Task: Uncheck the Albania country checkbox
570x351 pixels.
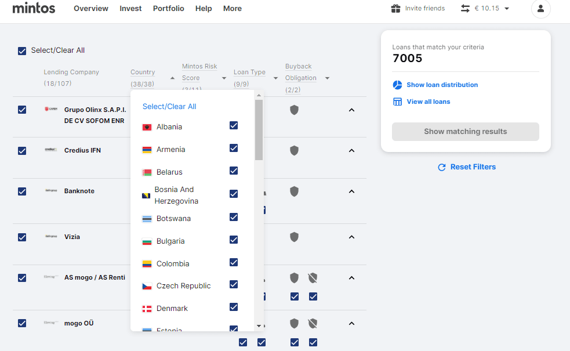Action: click(x=234, y=125)
